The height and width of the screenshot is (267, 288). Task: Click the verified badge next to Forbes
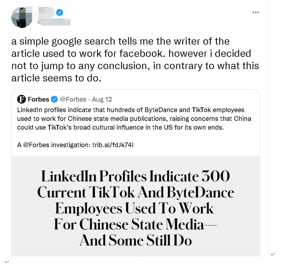coord(55,99)
